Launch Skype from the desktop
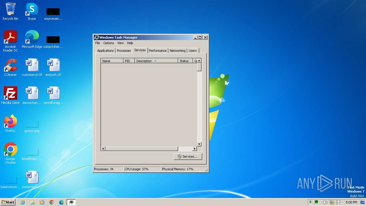Viewport: 366px width, 206px height. point(32,11)
